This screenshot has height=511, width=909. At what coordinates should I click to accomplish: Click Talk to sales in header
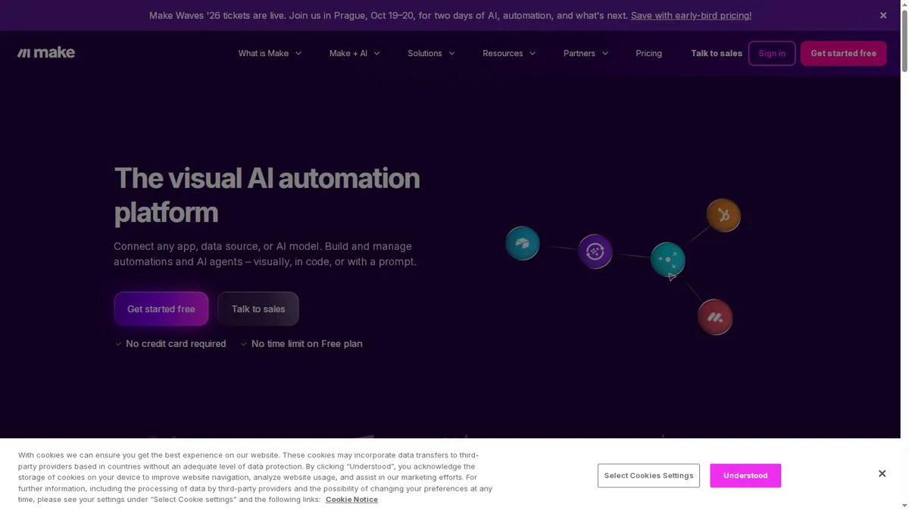click(717, 53)
